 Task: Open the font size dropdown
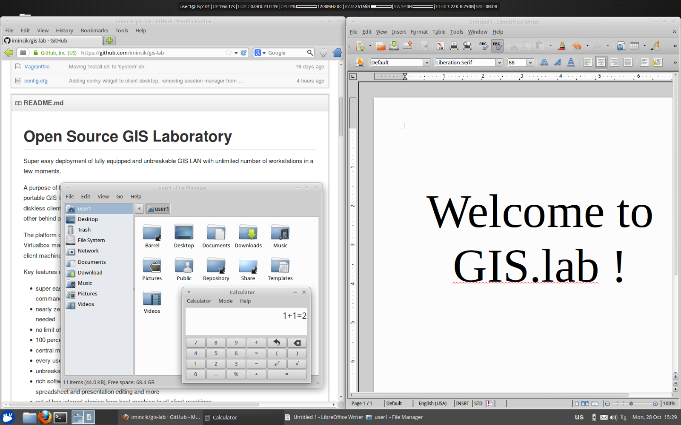click(x=530, y=62)
